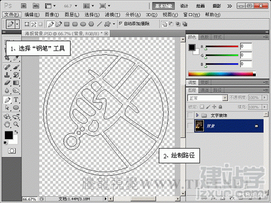Expand the 文字装饰 layer group
This screenshot has width=271, height=203.
tap(197, 115)
